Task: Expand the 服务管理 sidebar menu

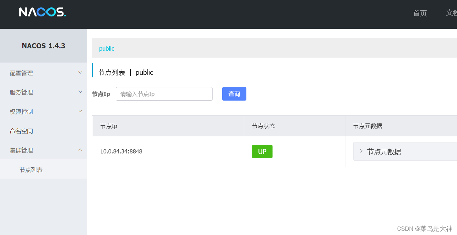Action: pyautogui.click(x=44, y=92)
